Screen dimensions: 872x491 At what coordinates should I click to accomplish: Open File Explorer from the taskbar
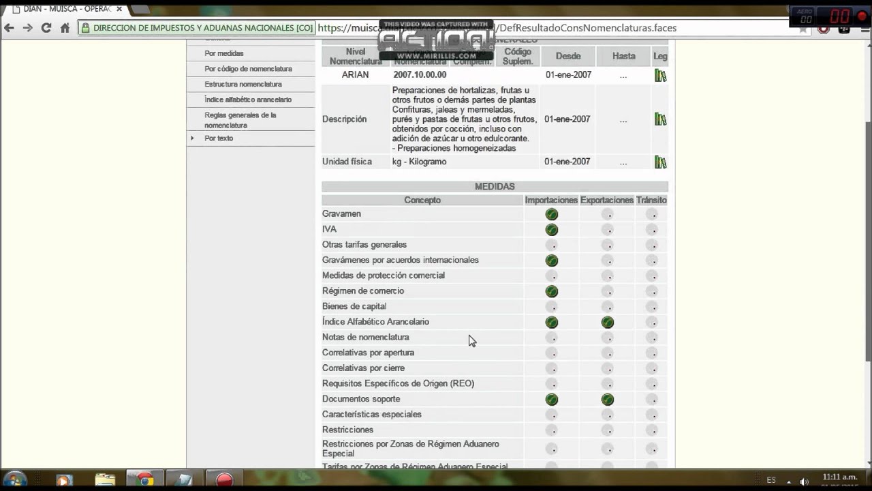coord(105,479)
